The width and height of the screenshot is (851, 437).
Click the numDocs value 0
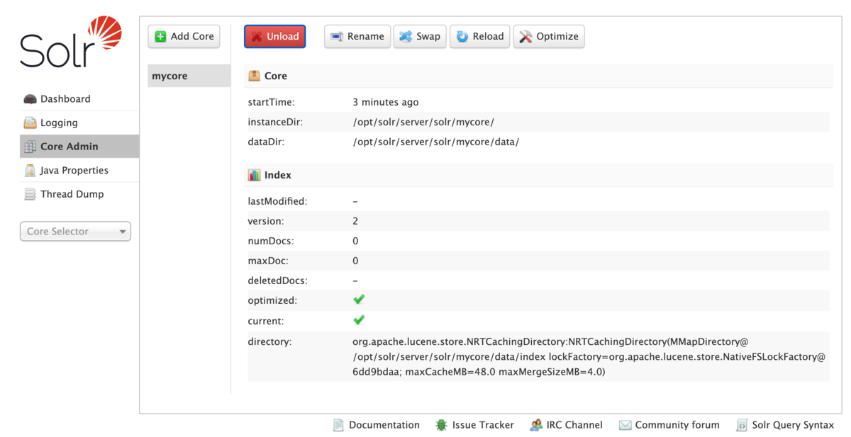point(355,241)
